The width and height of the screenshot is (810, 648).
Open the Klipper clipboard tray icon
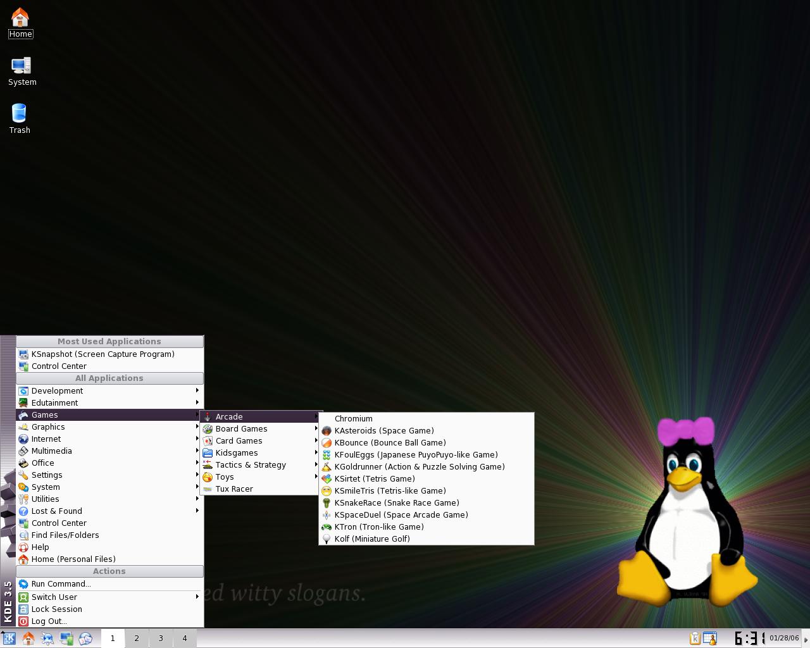click(695, 639)
